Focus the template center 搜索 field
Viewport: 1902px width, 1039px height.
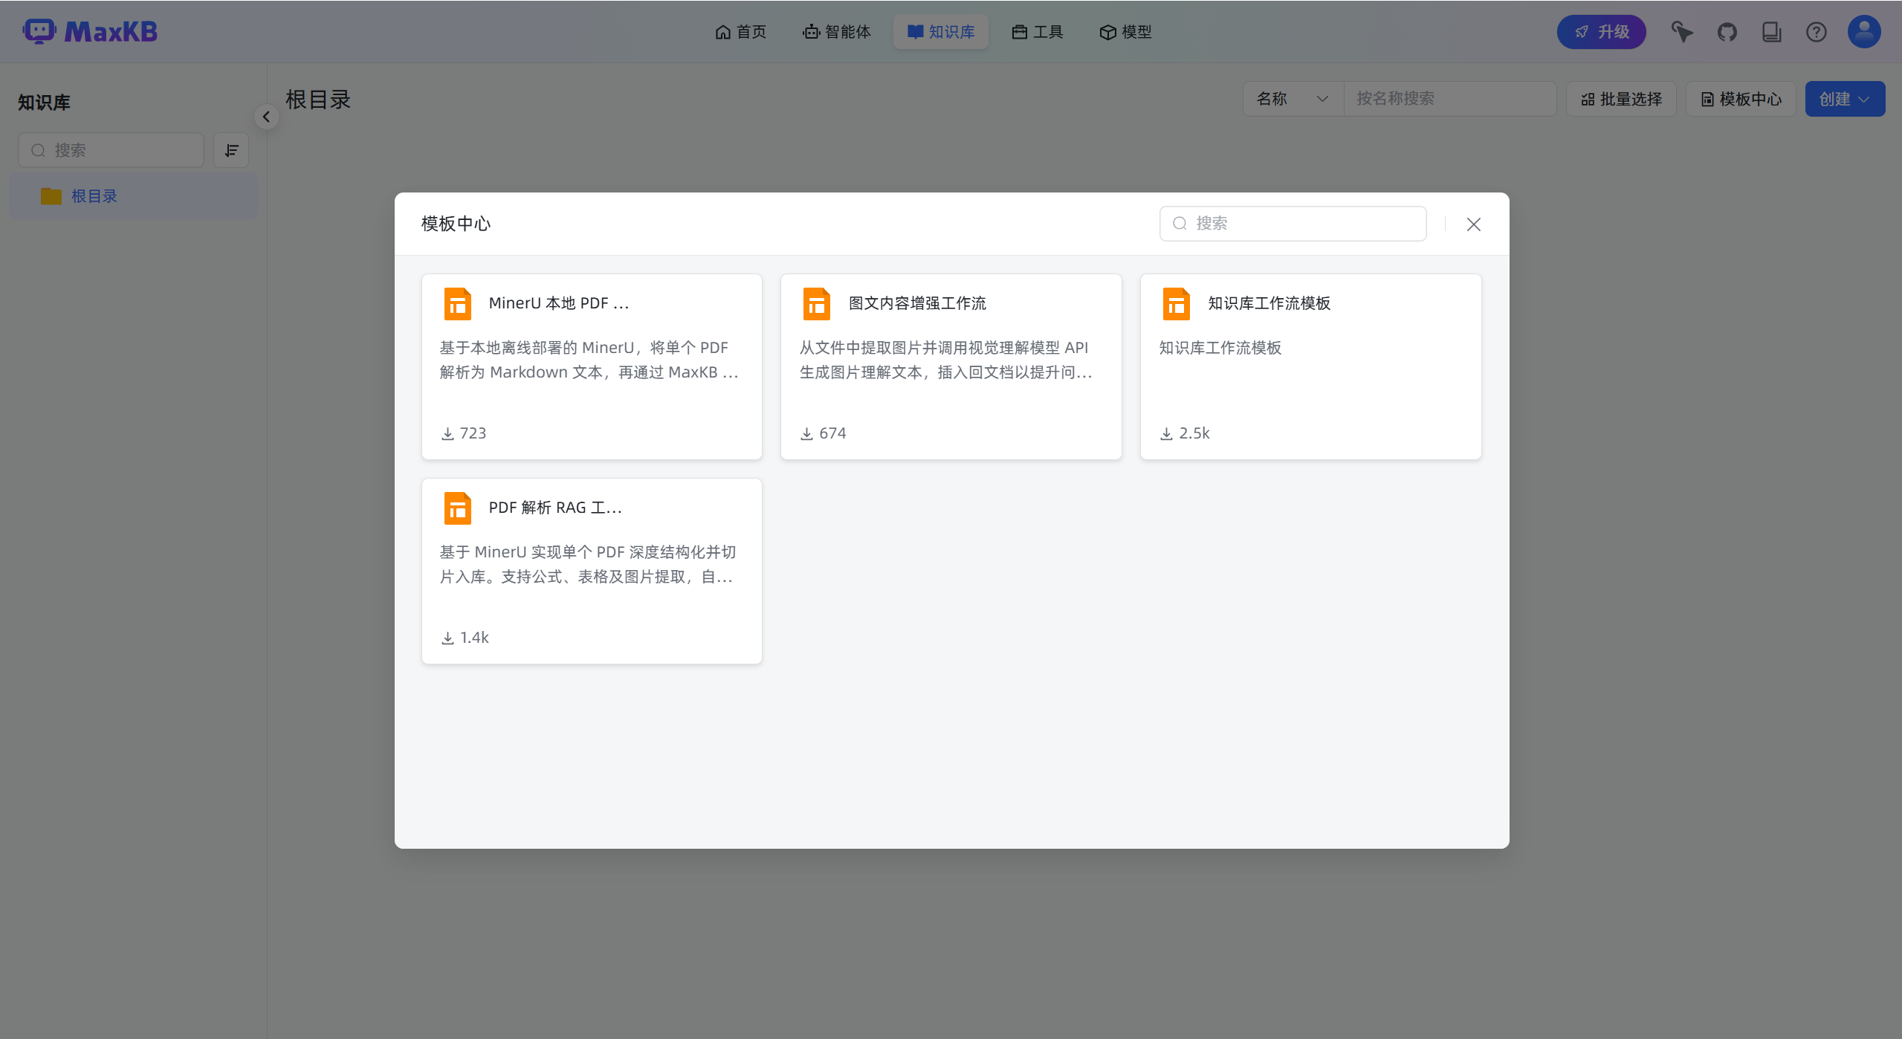(x=1293, y=224)
